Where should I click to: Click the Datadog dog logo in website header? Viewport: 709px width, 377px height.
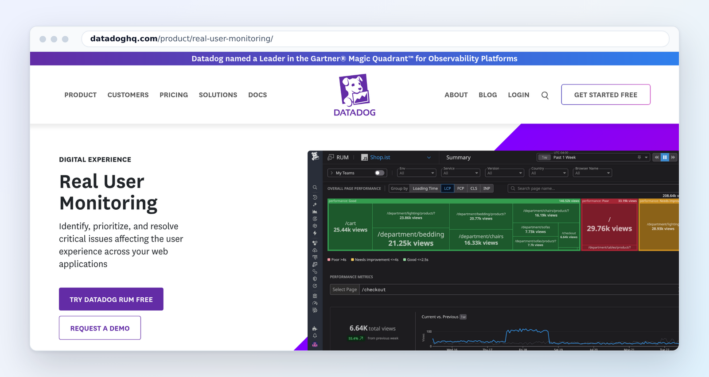coord(354,95)
